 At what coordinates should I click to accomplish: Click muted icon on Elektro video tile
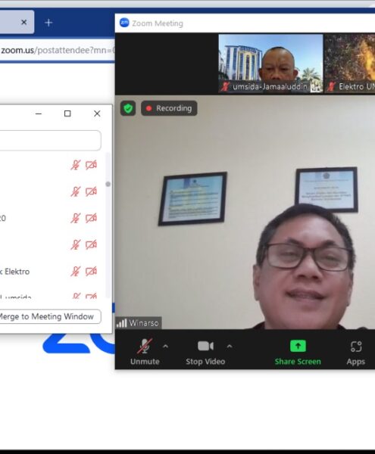[331, 86]
